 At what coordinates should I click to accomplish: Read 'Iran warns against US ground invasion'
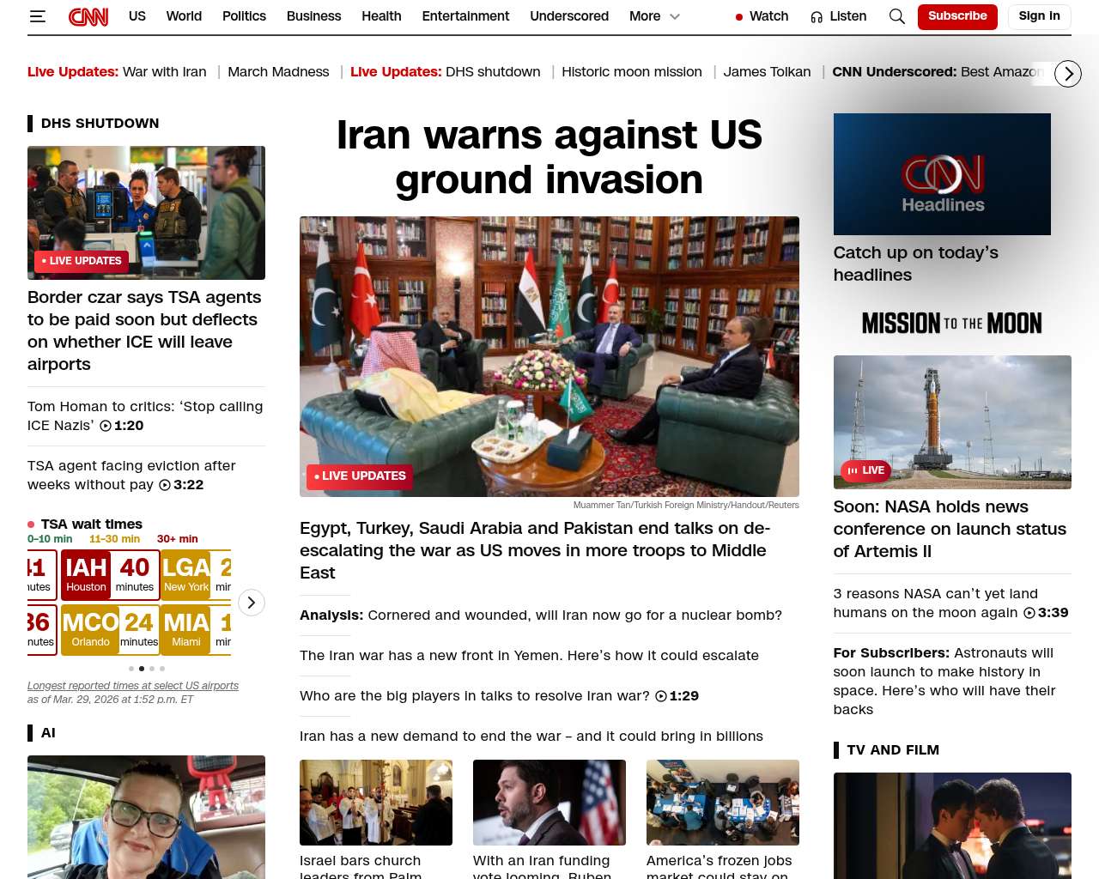coord(549,157)
